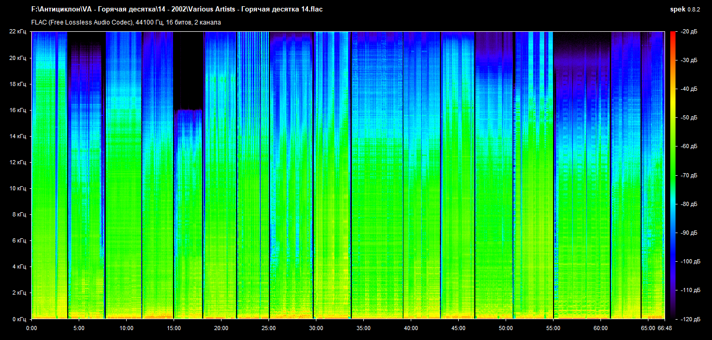Click the 35:00 time axis label
Viewport: 712px width, 340px height.
click(363, 329)
